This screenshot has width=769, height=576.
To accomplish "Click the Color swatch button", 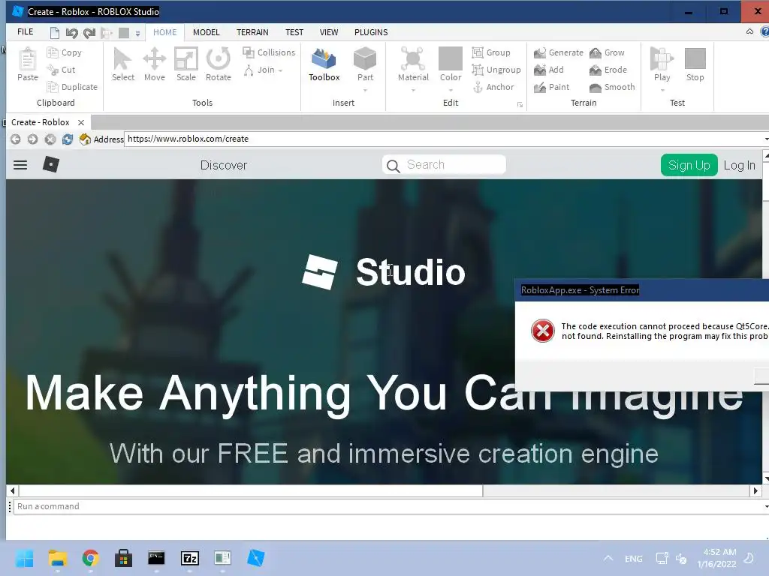I will click(x=451, y=58).
